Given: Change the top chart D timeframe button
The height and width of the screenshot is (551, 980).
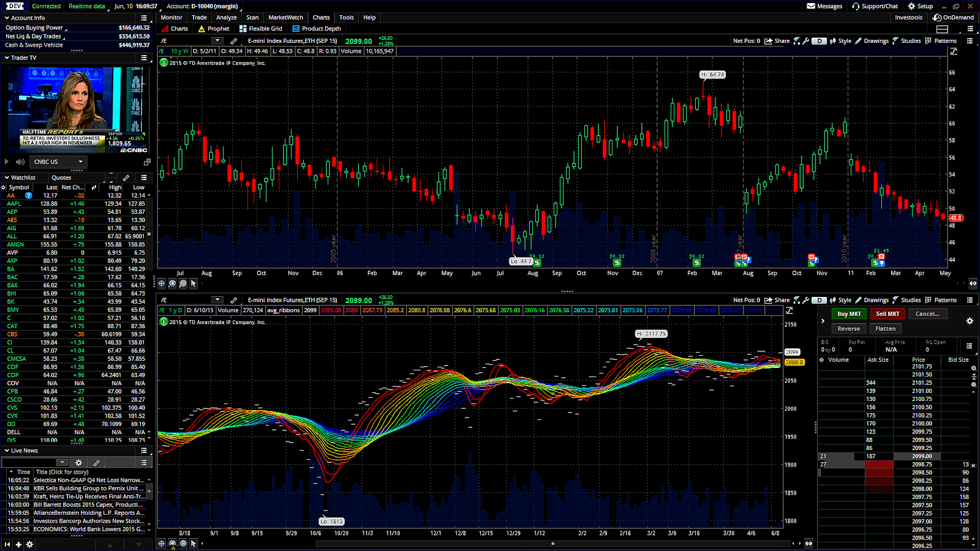Looking at the screenshot, I should (819, 41).
